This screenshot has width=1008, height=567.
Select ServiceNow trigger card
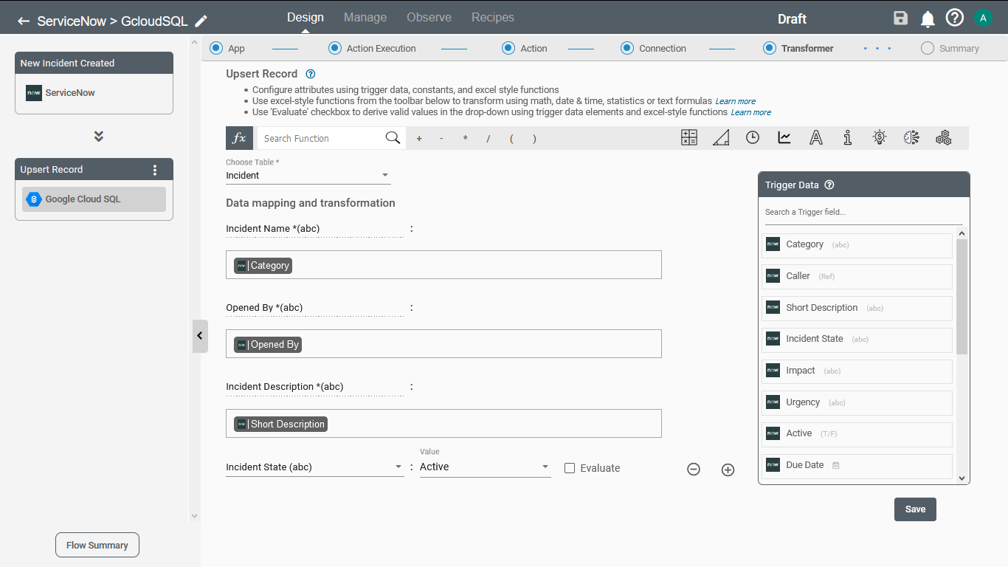(94, 93)
